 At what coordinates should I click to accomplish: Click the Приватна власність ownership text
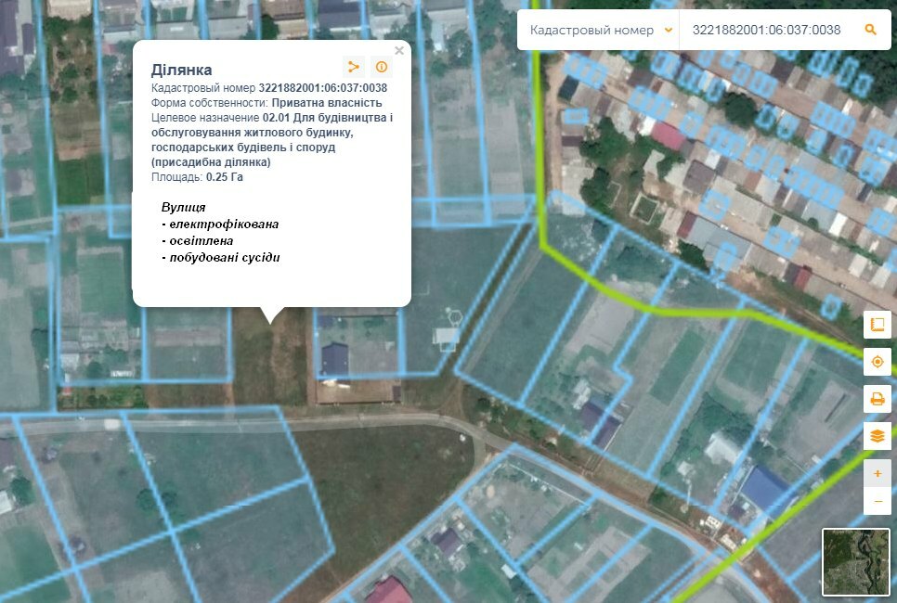point(327,103)
